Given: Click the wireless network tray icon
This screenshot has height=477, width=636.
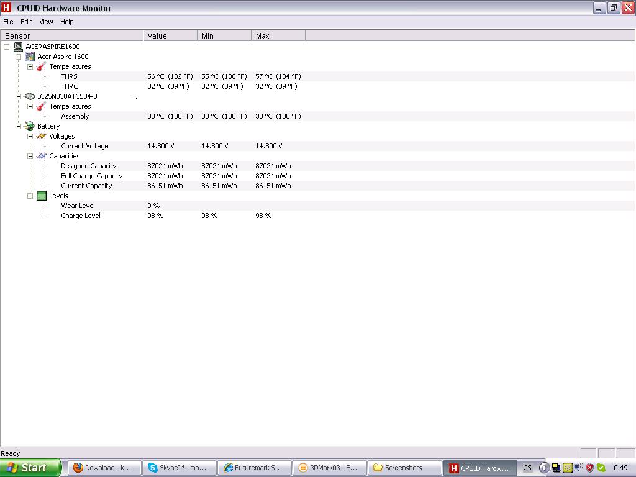Looking at the screenshot, I should pos(578,468).
